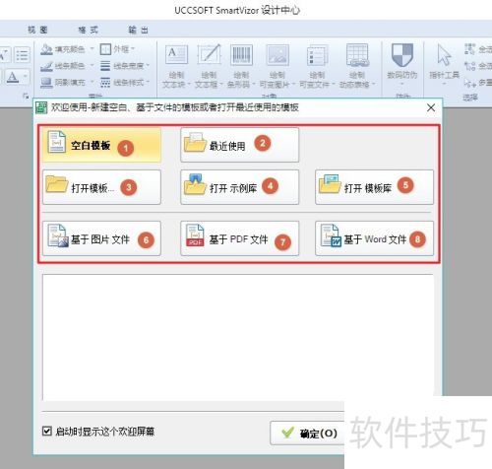Expand the 填充颜色 dropdown arrow
The height and width of the screenshot is (469, 492).
92,48
